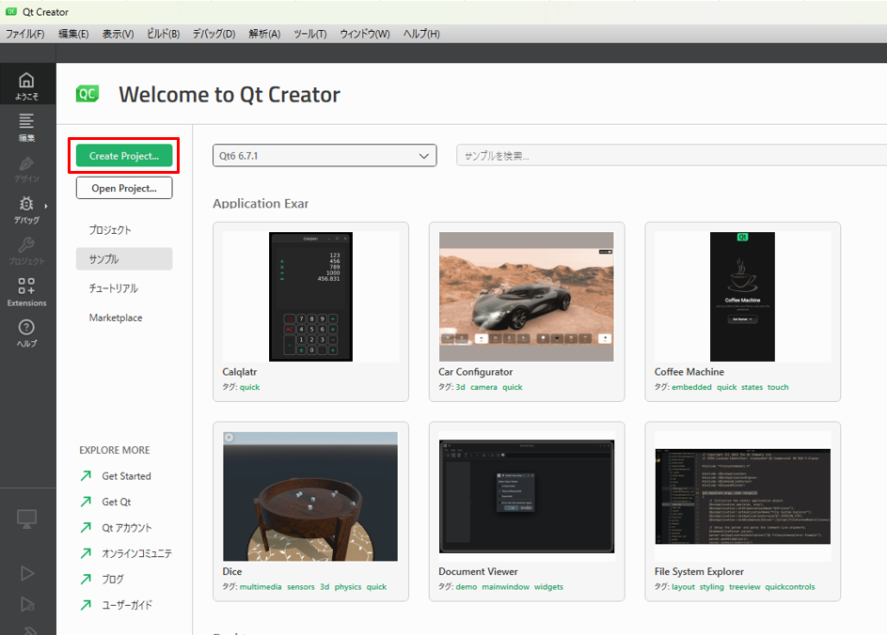Click the 3d tag under Dice
Image resolution: width=887 pixels, height=635 pixels.
click(x=324, y=587)
